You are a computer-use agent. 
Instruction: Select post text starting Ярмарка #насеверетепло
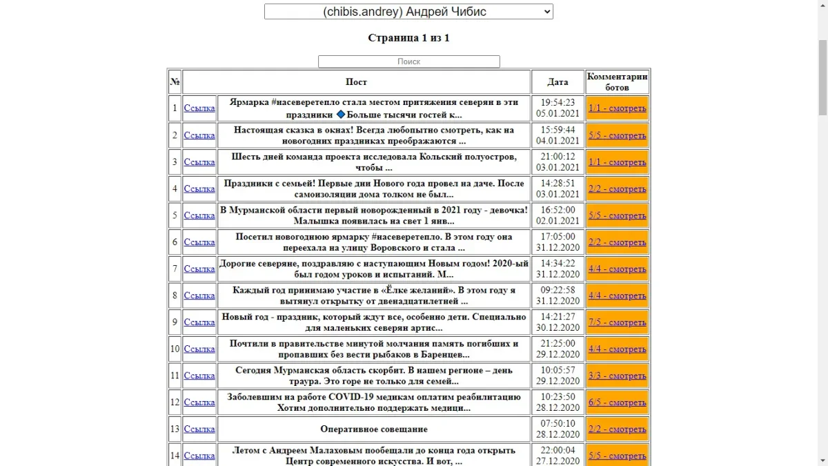373,108
